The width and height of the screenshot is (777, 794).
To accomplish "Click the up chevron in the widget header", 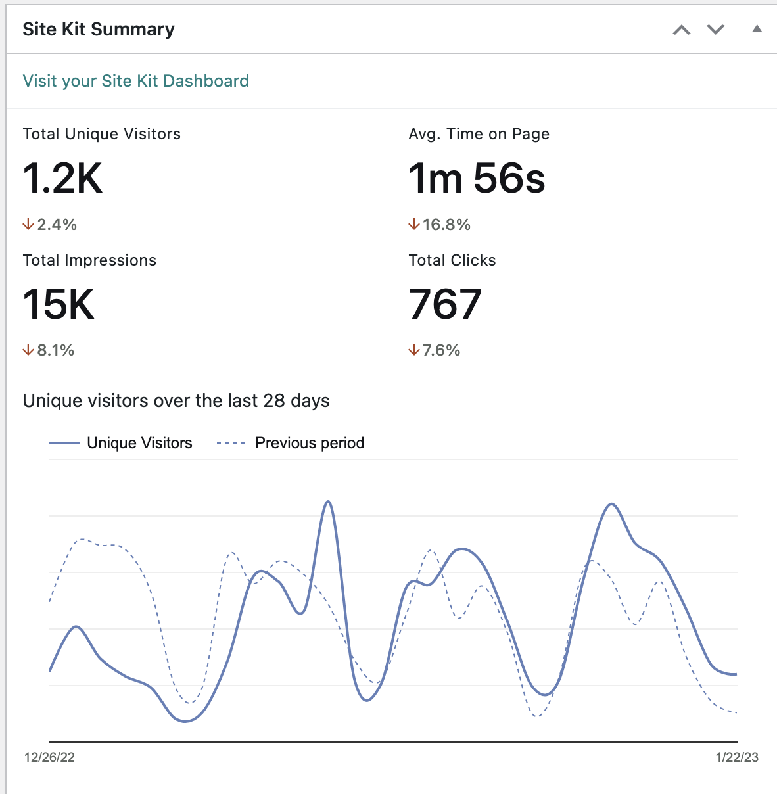I will [682, 30].
